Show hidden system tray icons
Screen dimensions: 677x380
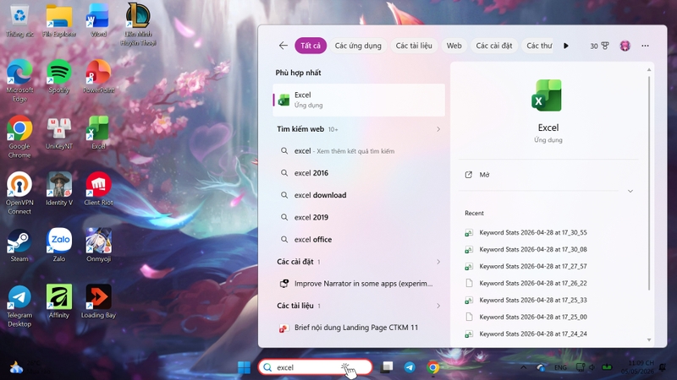point(523,367)
